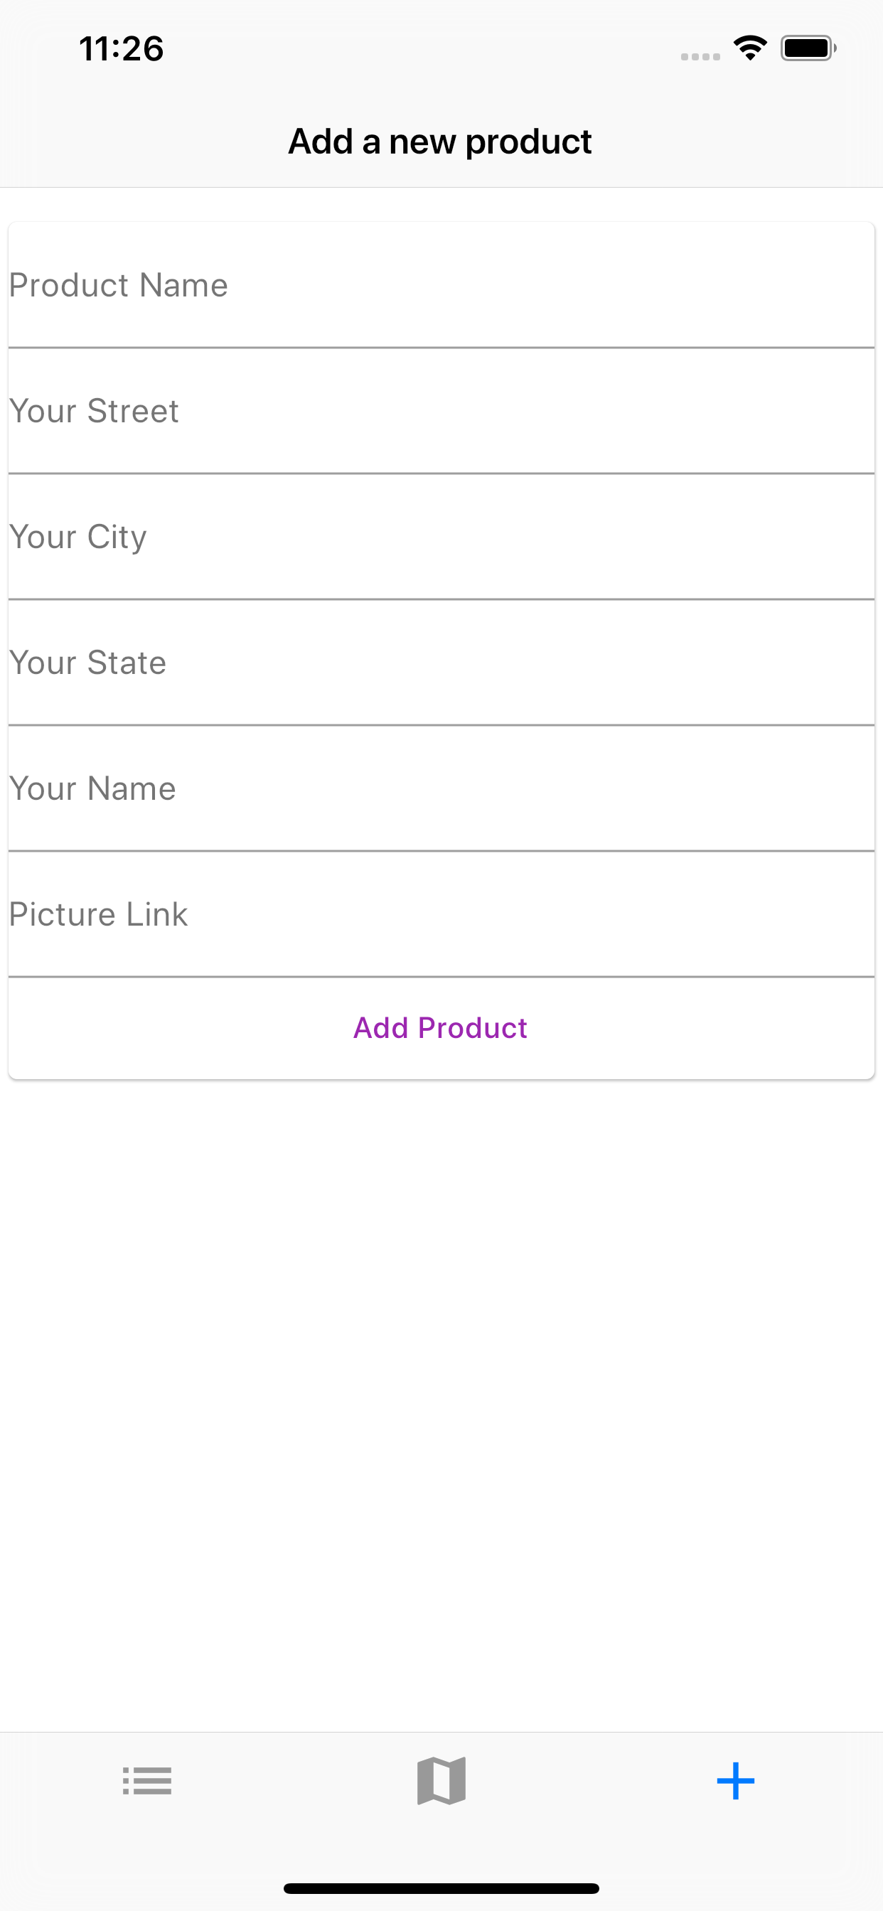
Task: Tap blank area beneath the form card
Action: (442, 1402)
